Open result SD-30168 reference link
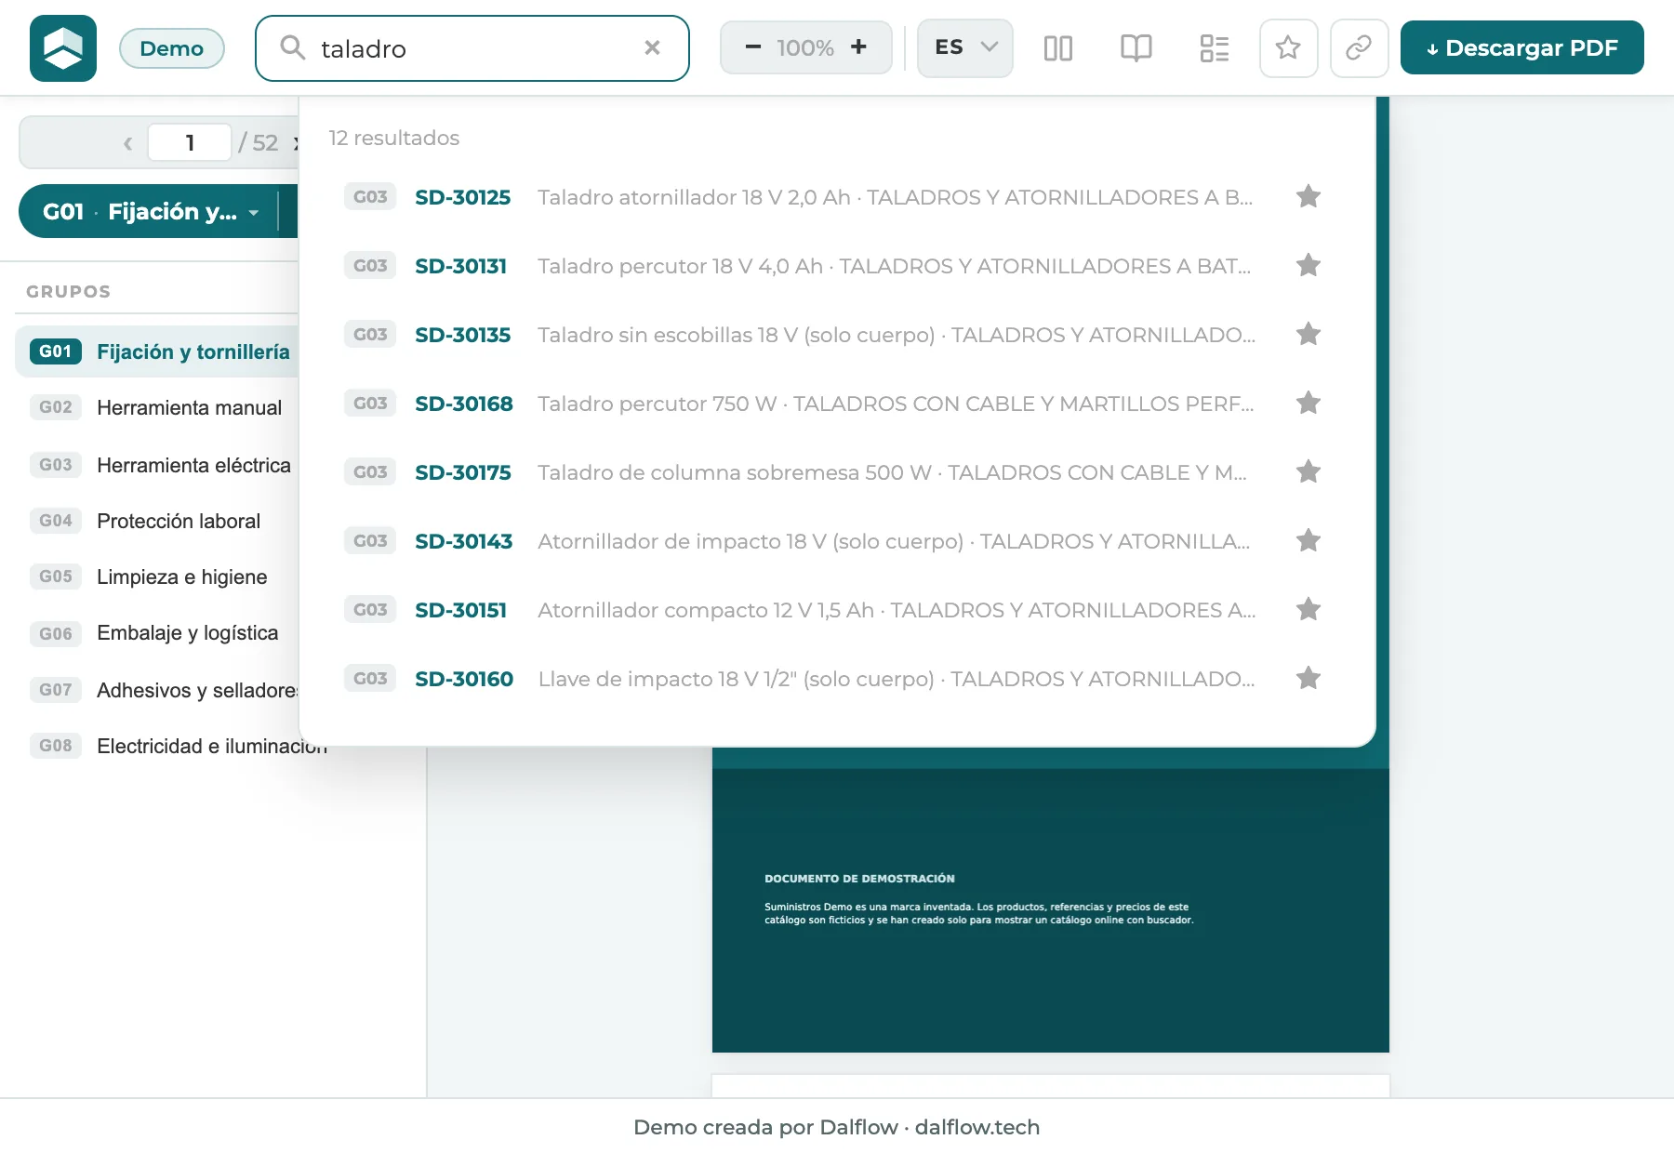 [464, 404]
